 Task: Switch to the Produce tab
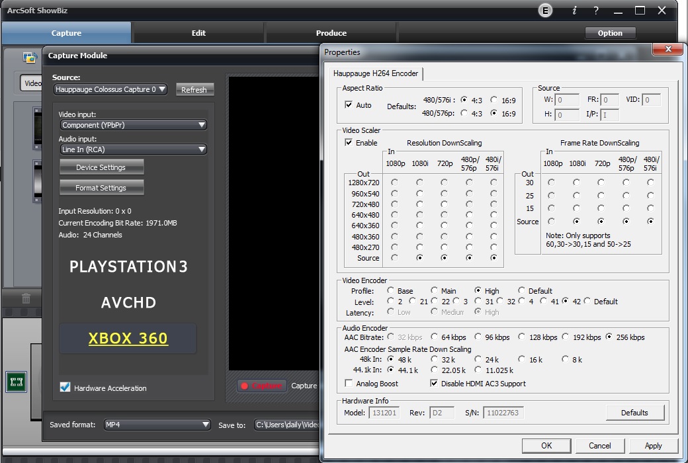click(x=331, y=33)
